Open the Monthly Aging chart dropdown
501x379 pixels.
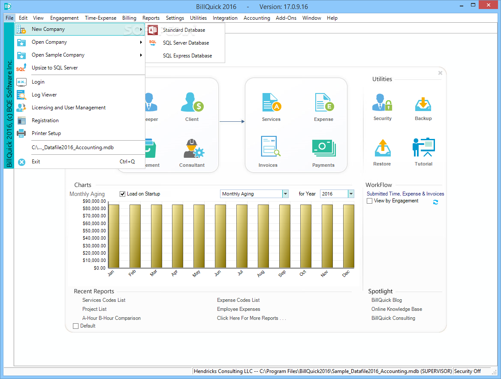285,194
